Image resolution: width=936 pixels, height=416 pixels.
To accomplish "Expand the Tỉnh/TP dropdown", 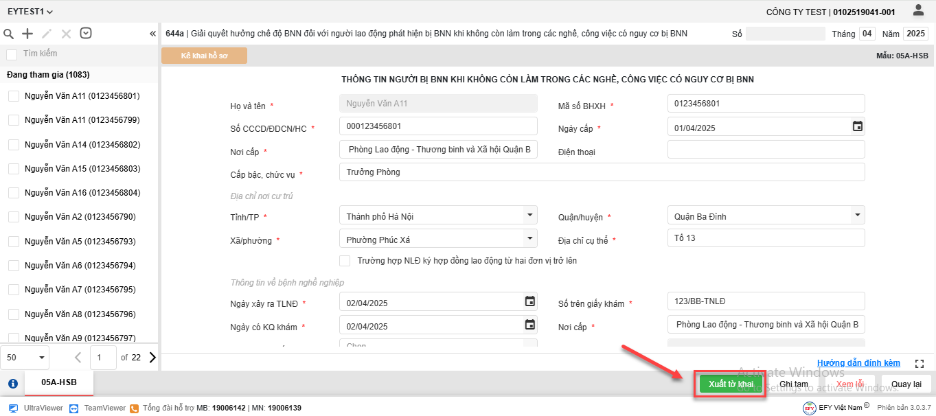I will pyautogui.click(x=529, y=216).
